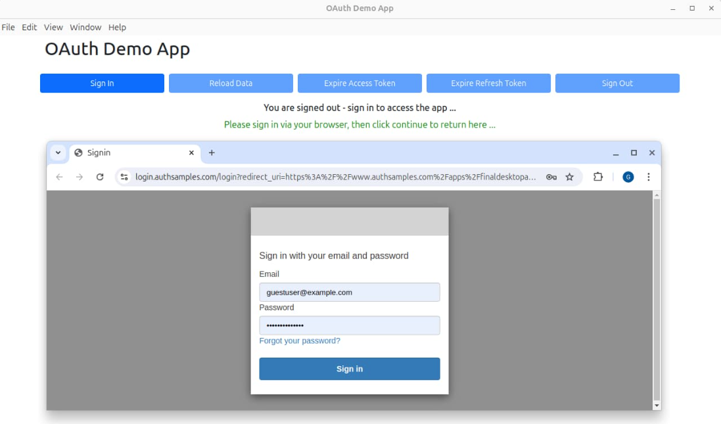
Task: Focus the Email input field
Action: pos(350,293)
